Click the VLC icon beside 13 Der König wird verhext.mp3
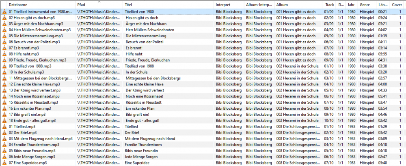The width and height of the screenshot is (406, 166). pos(4,90)
